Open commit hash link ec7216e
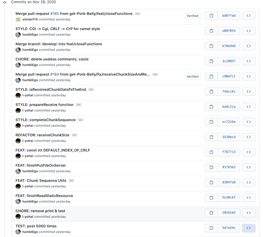The width and height of the screenshot is (263, 237). (x=229, y=122)
